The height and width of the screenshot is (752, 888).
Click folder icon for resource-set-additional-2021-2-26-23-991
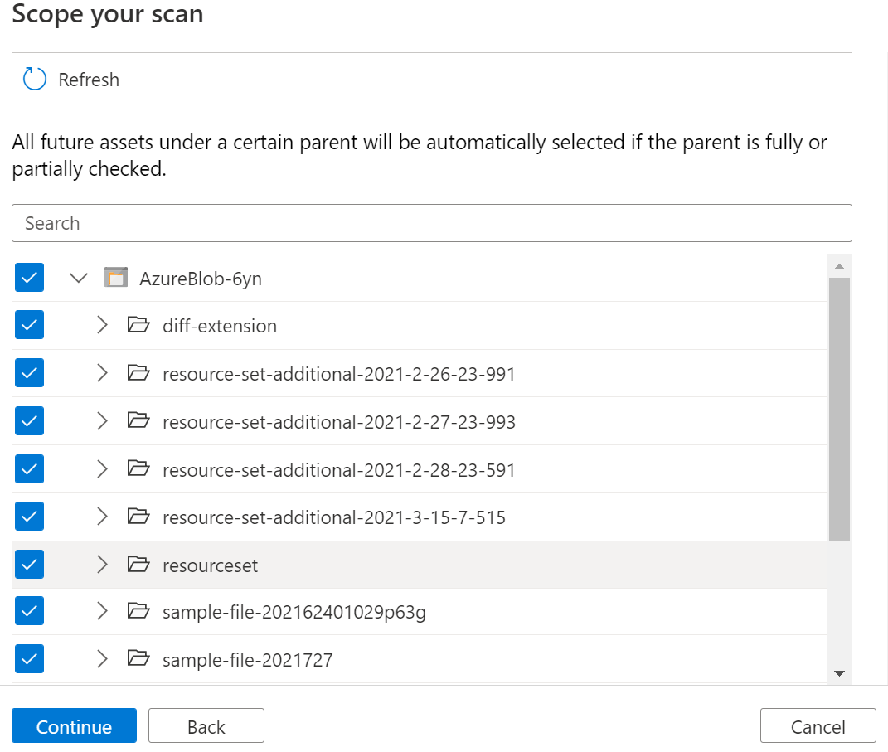tap(138, 373)
